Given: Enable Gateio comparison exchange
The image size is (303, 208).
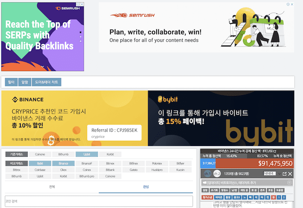Looking at the screenshot, I should pyautogui.click(x=133, y=170).
